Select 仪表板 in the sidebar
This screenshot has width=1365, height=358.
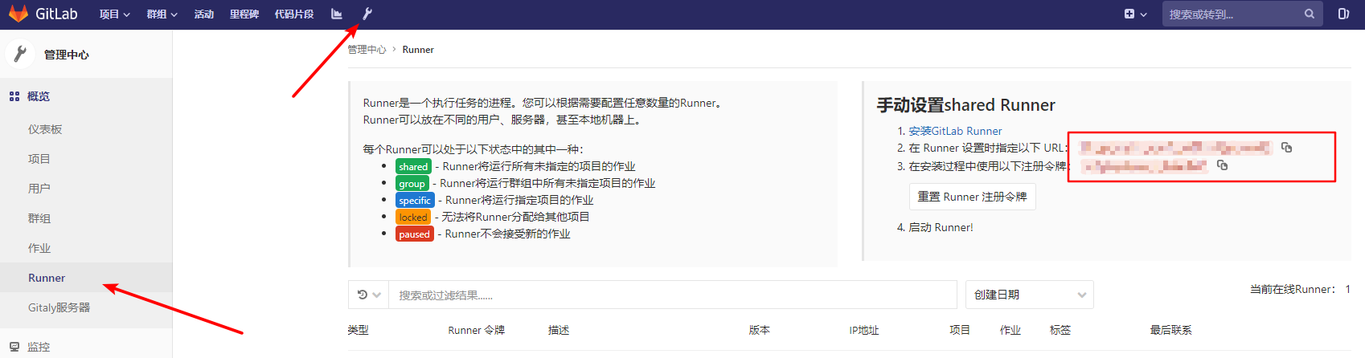(x=45, y=129)
